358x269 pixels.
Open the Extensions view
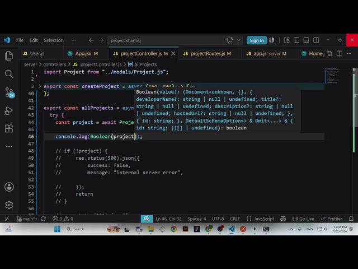(9, 128)
